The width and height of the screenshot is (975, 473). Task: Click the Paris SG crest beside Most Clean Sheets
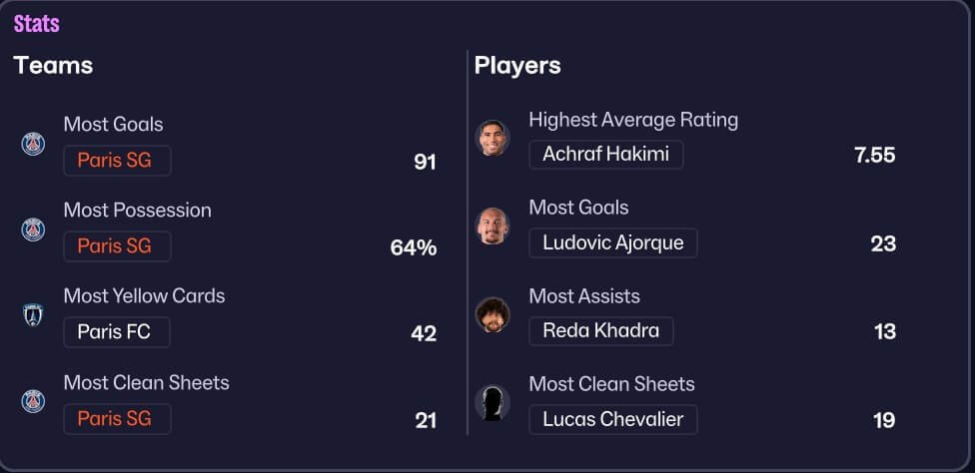click(33, 401)
